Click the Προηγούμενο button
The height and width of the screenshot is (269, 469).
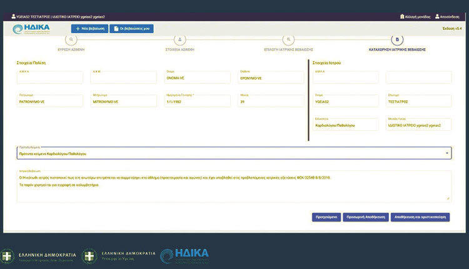point(326,217)
